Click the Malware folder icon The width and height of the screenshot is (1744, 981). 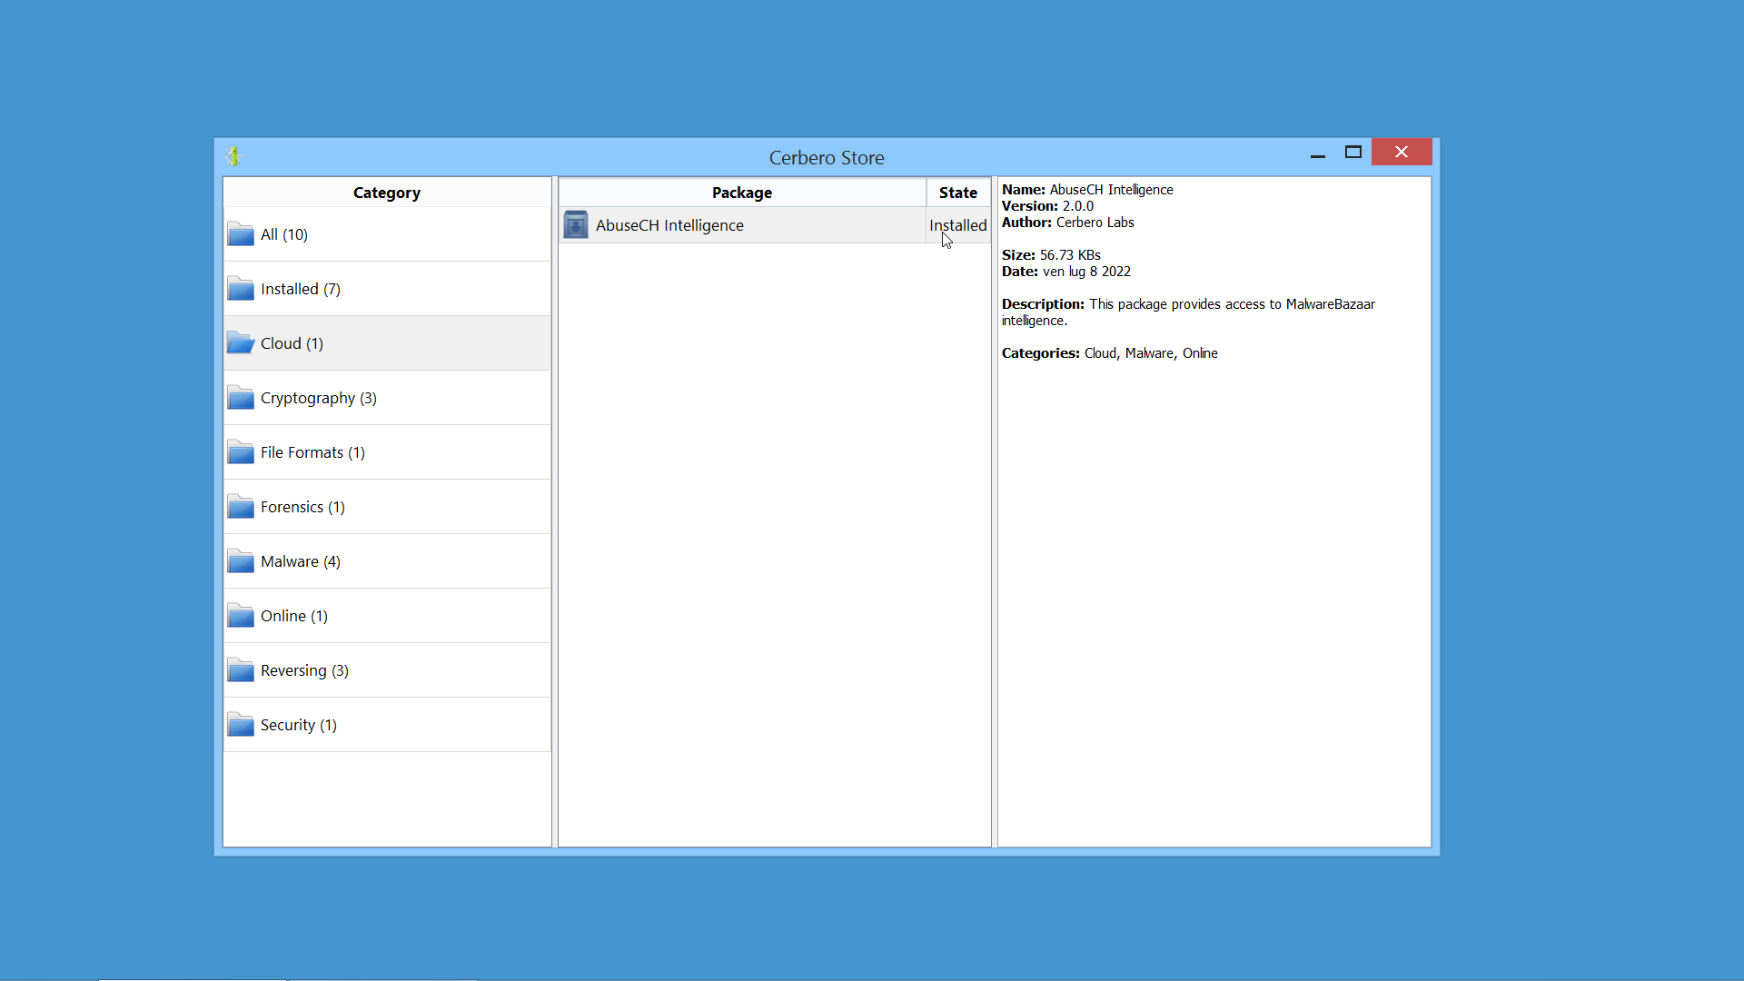pyautogui.click(x=241, y=561)
